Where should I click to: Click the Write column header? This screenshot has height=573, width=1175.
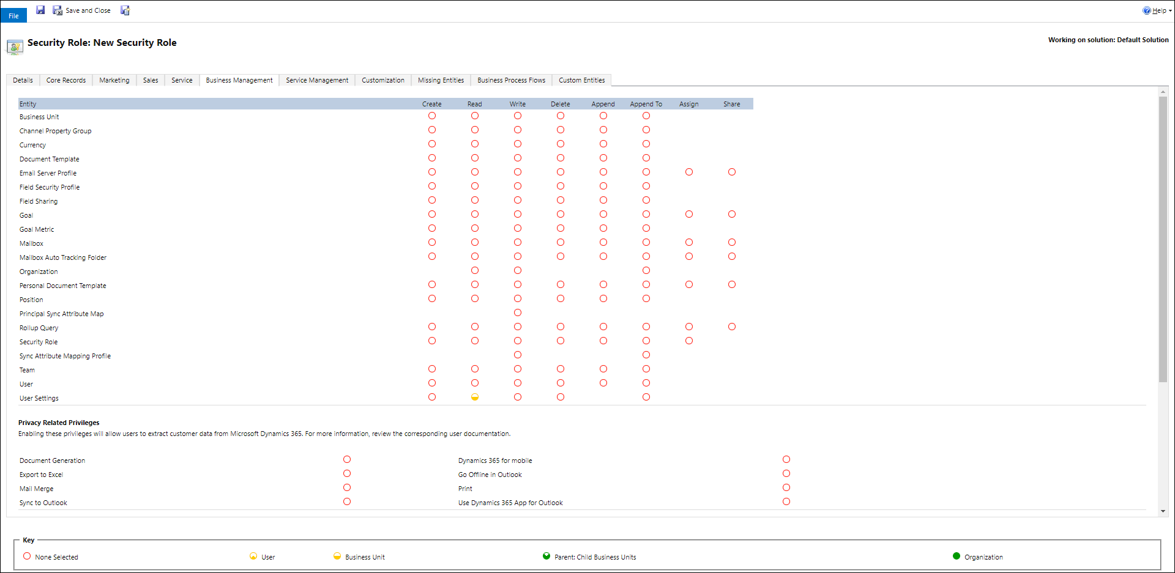coord(518,104)
